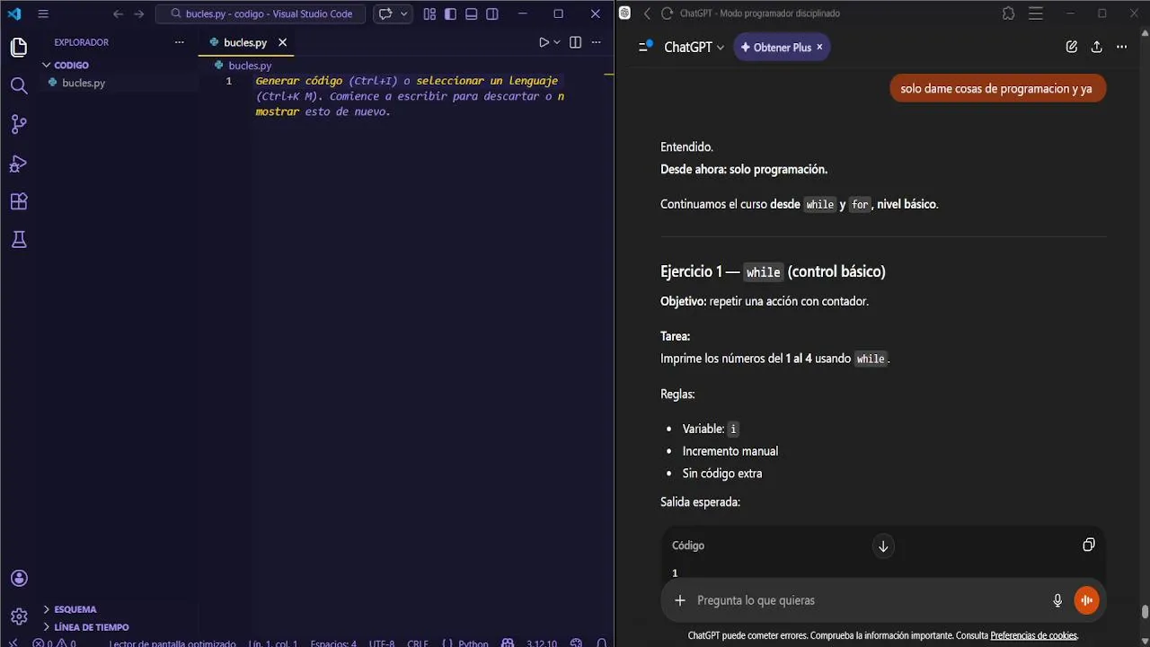Open the Search view in VS Code activity bar
1150x647 pixels.
[19, 86]
